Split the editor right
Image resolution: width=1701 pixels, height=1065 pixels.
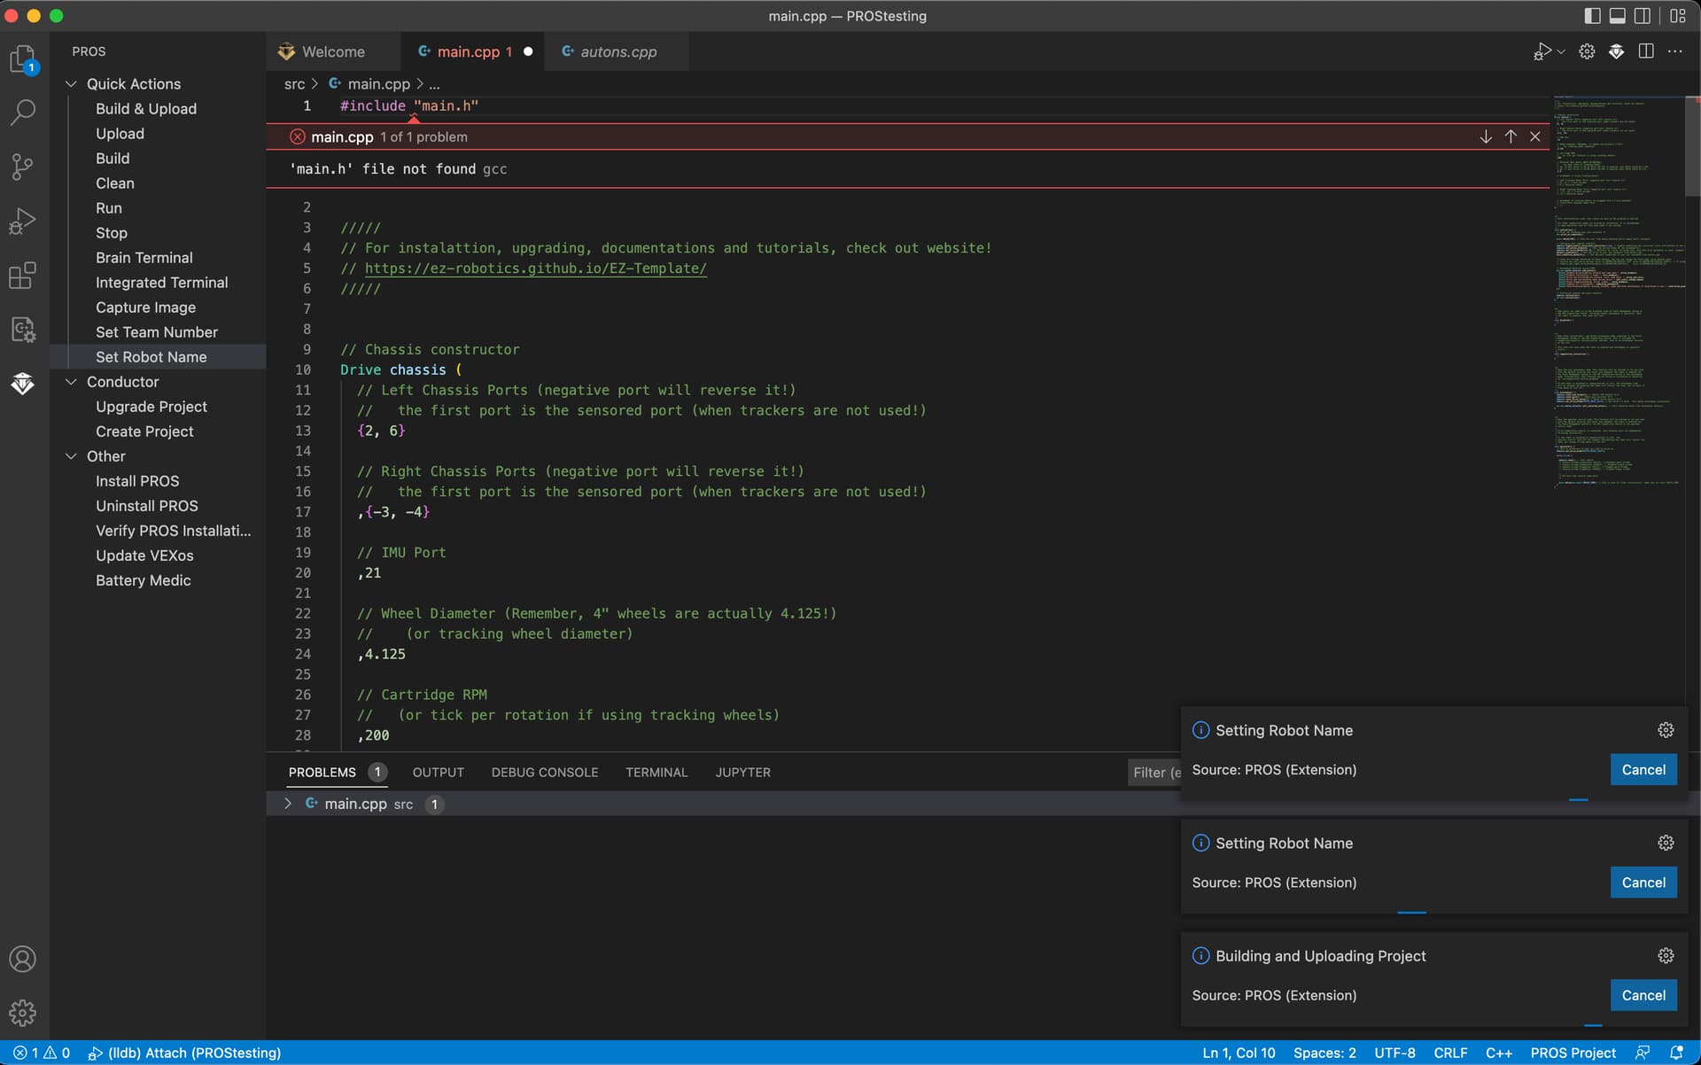point(1646,51)
